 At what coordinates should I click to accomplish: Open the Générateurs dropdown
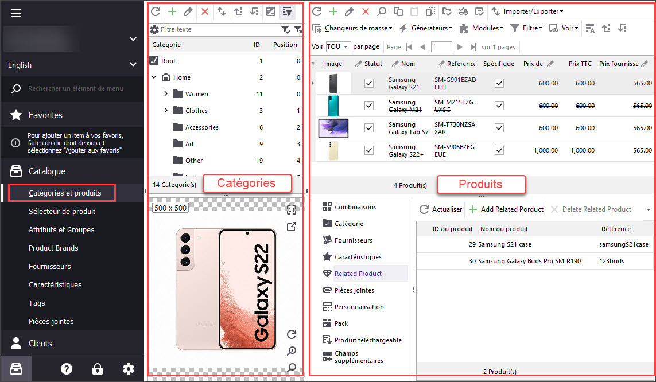click(x=426, y=29)
